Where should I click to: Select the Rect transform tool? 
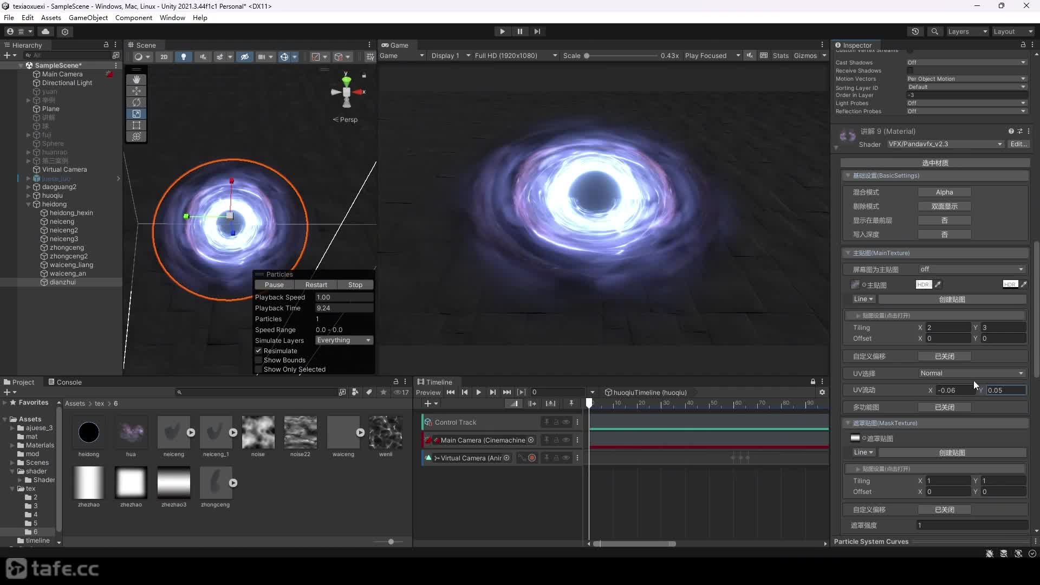136,125
